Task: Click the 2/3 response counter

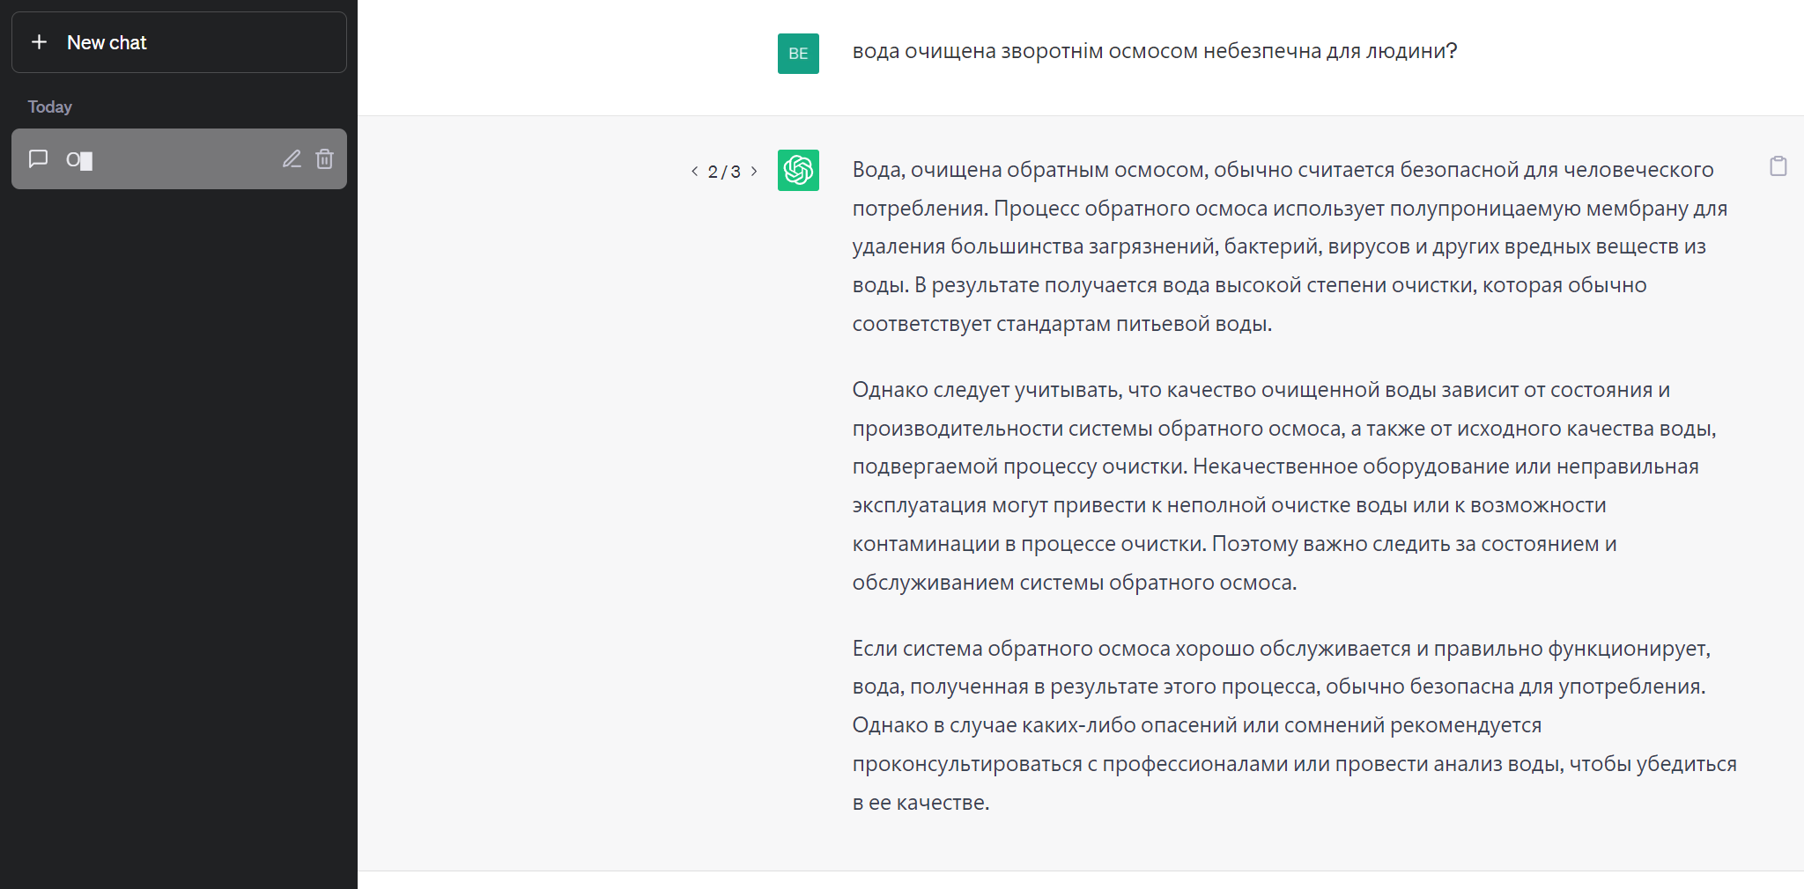Action: [x=724, y=172]
